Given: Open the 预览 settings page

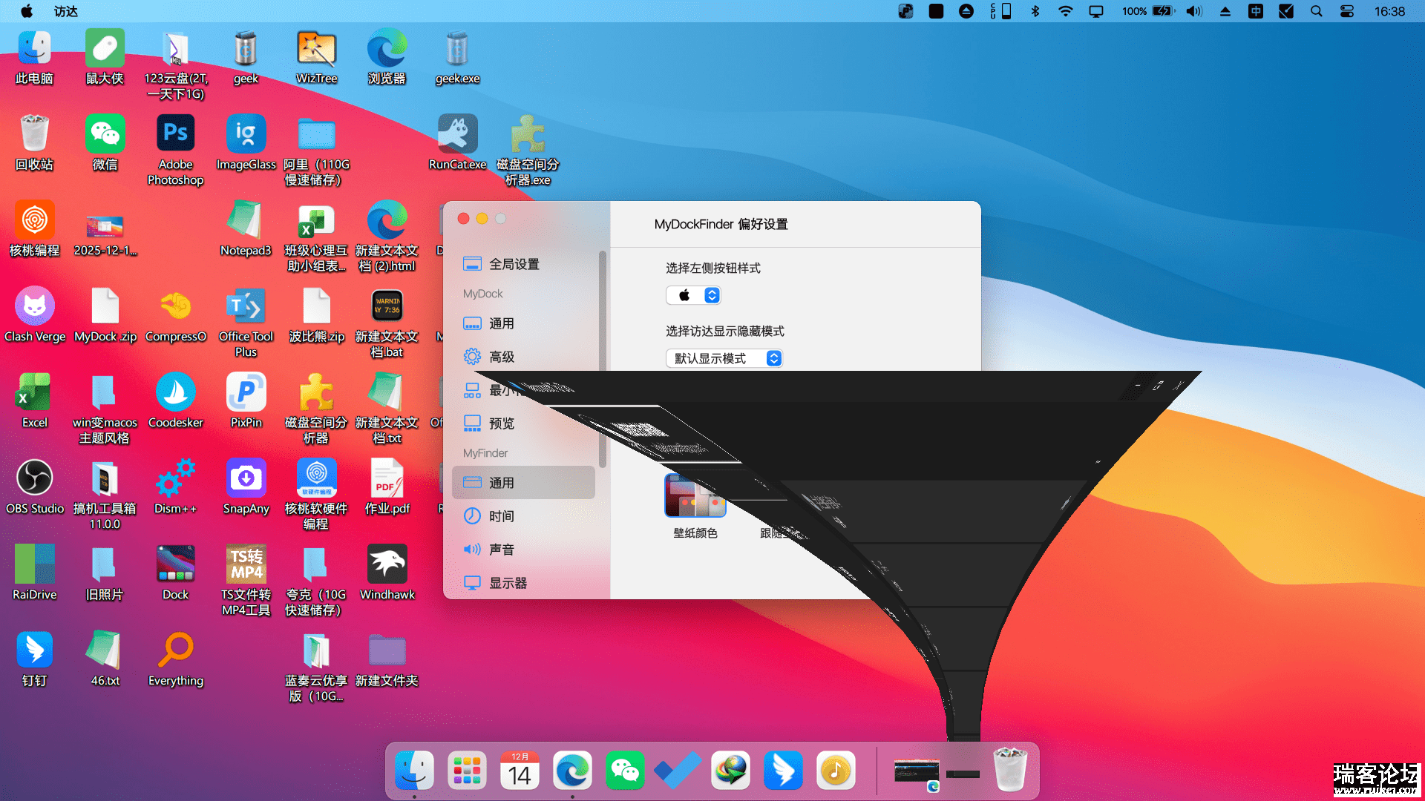Looking at the screenshot, I should coord(501,423).
